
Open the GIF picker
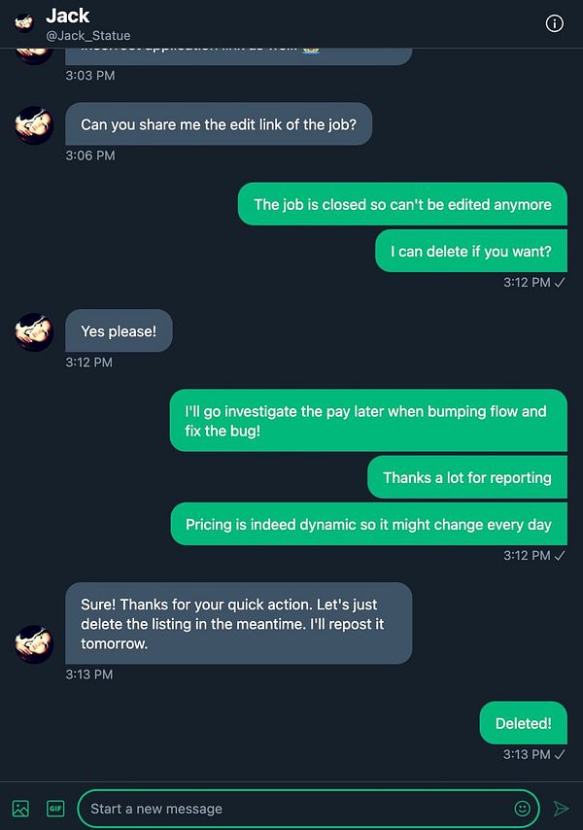(x=55, y=809)
